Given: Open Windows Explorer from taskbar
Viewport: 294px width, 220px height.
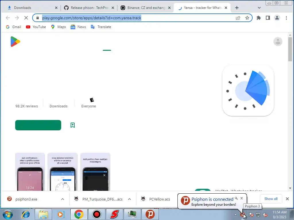Looking at the screenshot, I should pyautogui.click(x=43, y=214).
